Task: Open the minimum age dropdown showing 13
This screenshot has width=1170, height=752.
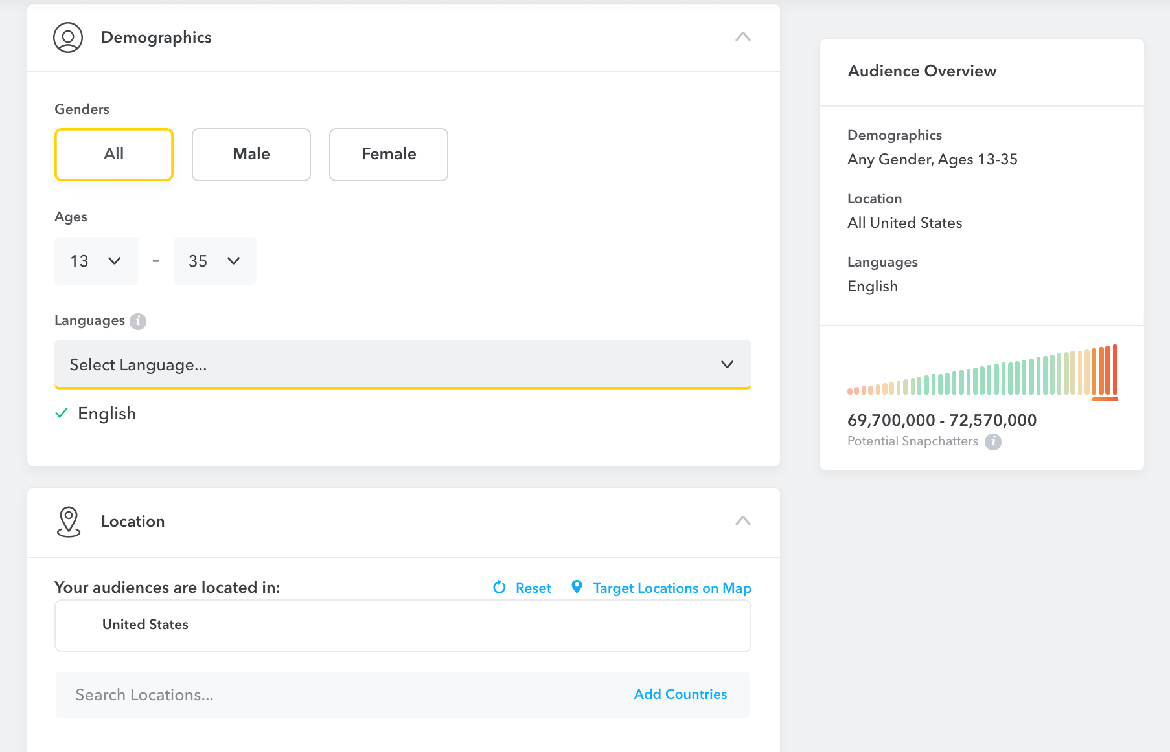Action: coord(97,261)
